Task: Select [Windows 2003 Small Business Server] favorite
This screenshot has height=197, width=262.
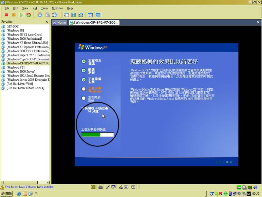Action: click(x=28, y=76)
